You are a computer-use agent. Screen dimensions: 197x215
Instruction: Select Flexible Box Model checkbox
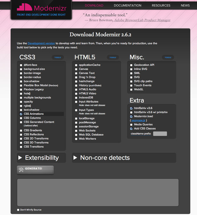tap(21, 85)
